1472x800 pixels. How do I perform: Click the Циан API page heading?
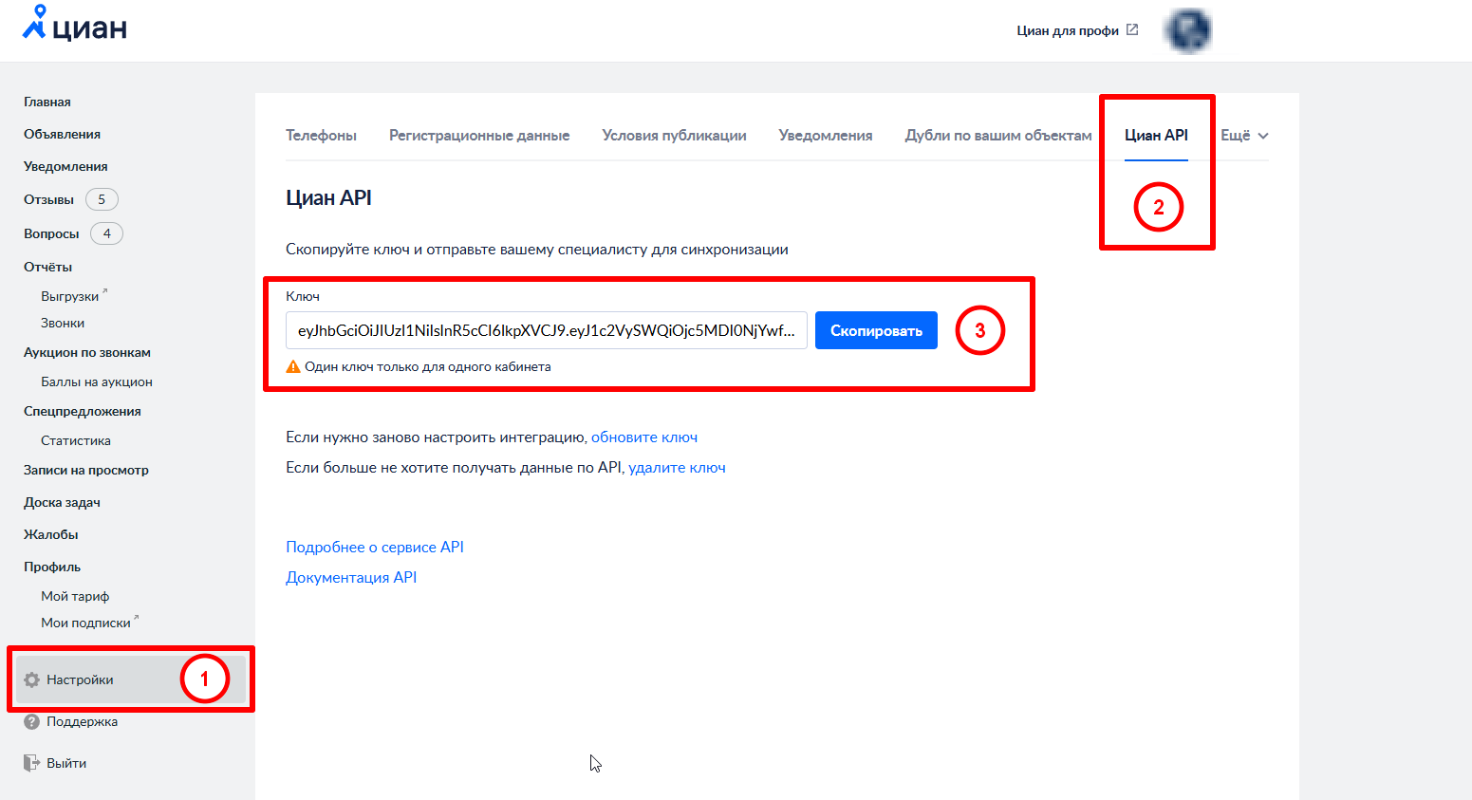[328, 197]
